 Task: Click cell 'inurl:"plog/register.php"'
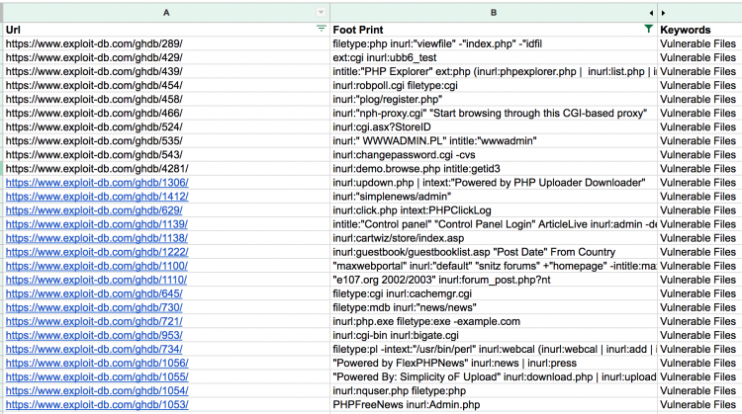[494, 99]
